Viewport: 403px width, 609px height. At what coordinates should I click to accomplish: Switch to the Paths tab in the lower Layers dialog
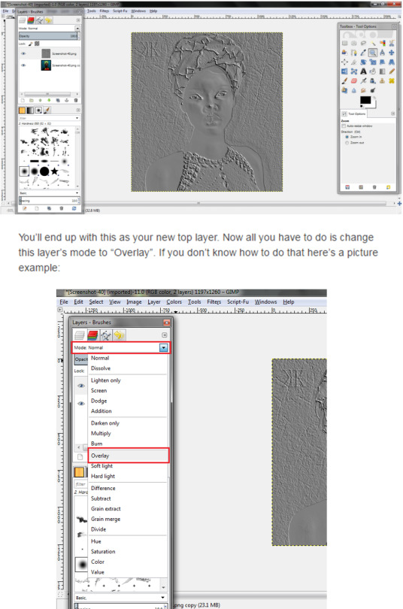pyautogui.click(x=105, y=335)
